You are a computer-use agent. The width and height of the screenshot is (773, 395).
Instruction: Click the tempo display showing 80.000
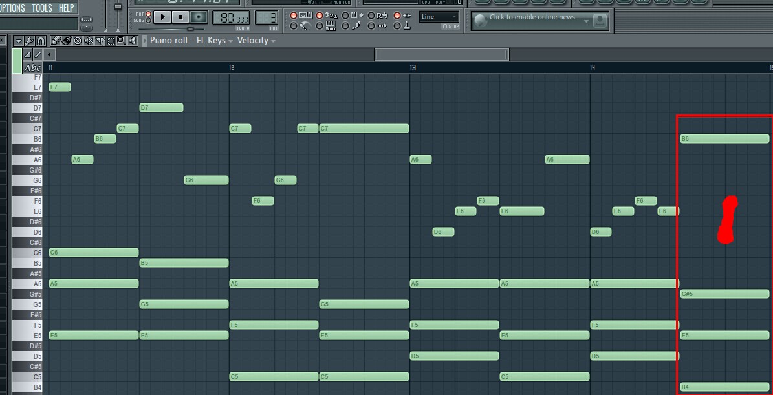click(x=231, y=18)
